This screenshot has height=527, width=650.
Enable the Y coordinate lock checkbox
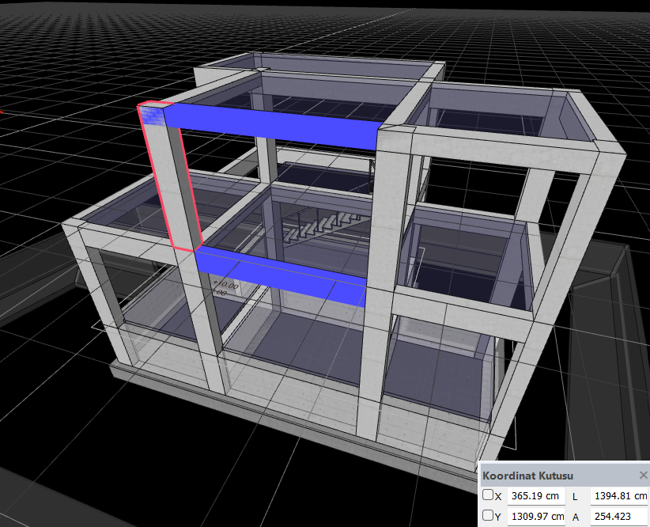point(487,515)
